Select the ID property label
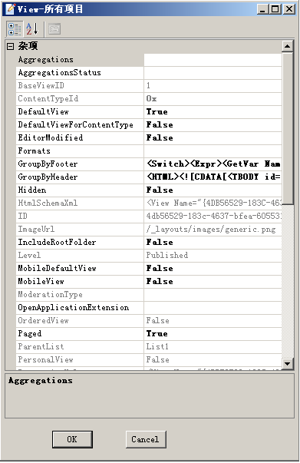Screen dimensions: 300x463 23,217
